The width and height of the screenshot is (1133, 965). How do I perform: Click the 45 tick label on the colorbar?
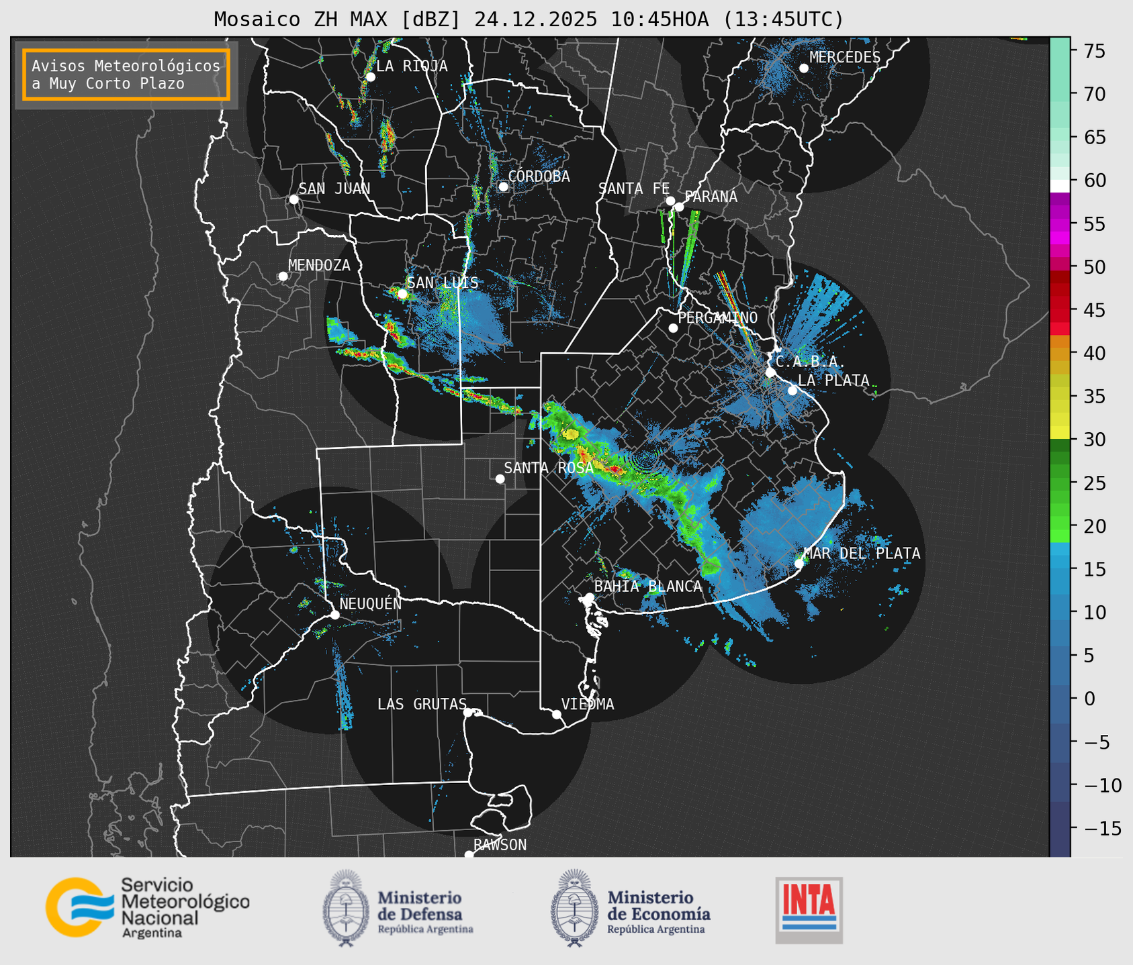coord(1093,310)
